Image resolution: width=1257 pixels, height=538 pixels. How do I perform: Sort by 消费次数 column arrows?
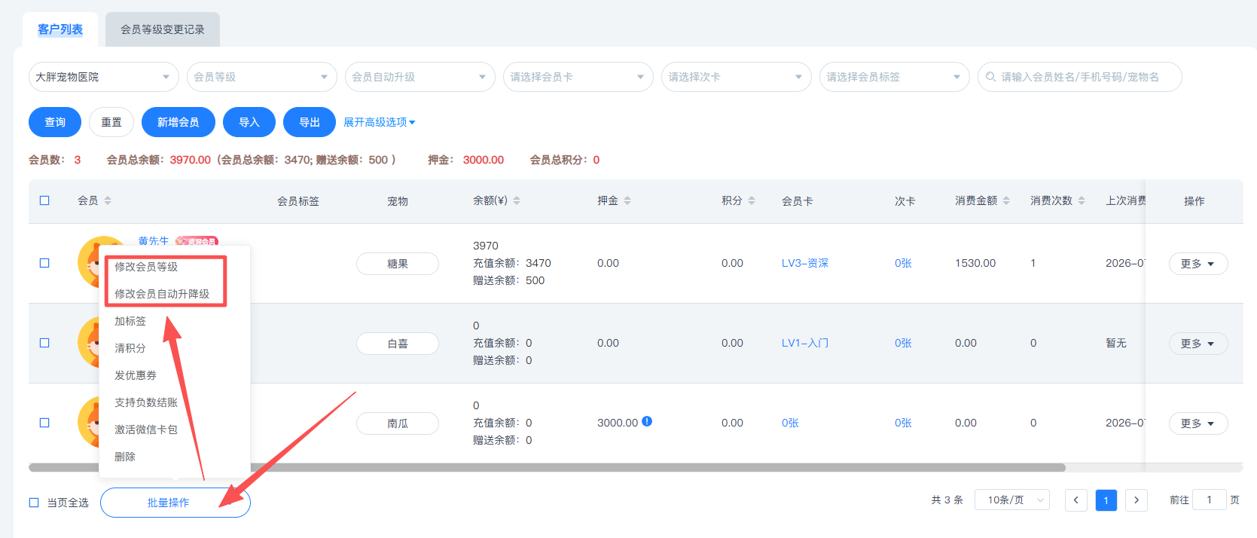pyautogui.click(x=1082, y=200)
